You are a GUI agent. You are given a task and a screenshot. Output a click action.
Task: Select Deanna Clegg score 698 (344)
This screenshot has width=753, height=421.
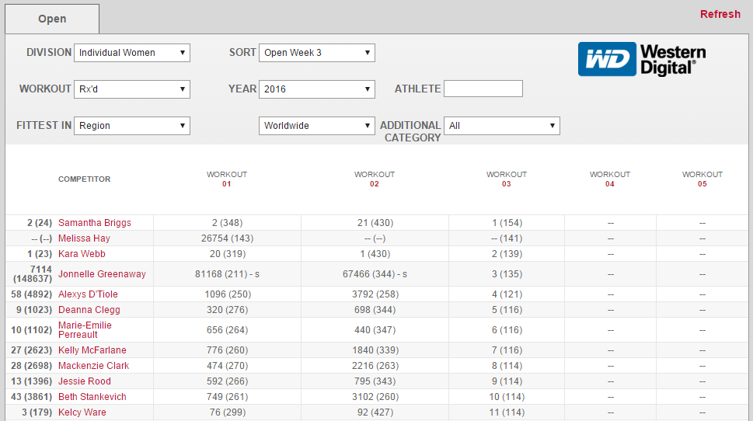click(x=375, y=310)
